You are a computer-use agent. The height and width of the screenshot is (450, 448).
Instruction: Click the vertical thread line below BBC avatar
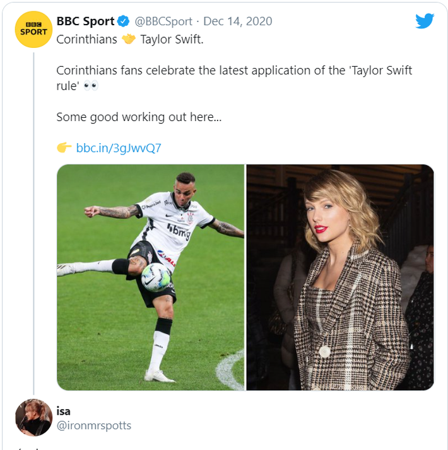(x=33, y=221)
